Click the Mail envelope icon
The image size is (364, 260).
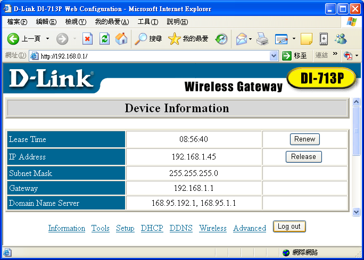[242, 39]
